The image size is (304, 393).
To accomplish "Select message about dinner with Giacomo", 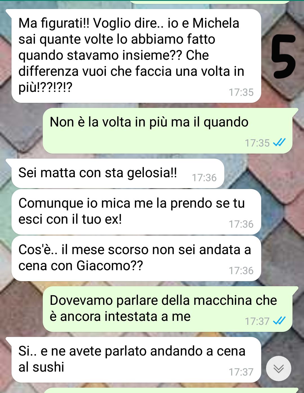I will point(136,258).
